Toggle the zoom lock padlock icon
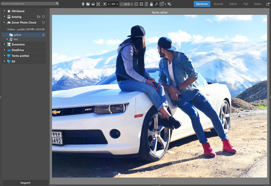Image resolution: width=271 pixels, height=186 pixels. tap(151, 4)
